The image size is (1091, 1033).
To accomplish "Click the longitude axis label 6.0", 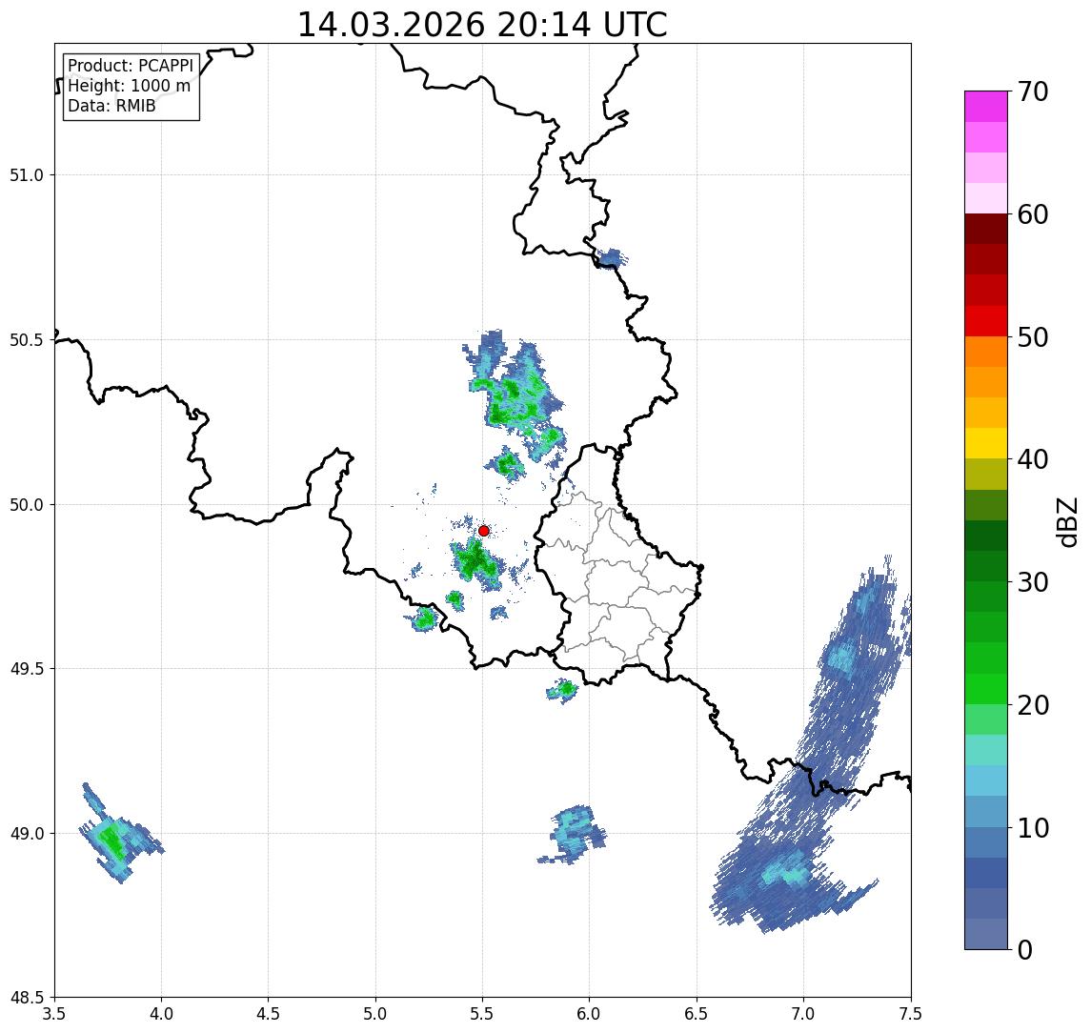I will tap(590, 1014).
